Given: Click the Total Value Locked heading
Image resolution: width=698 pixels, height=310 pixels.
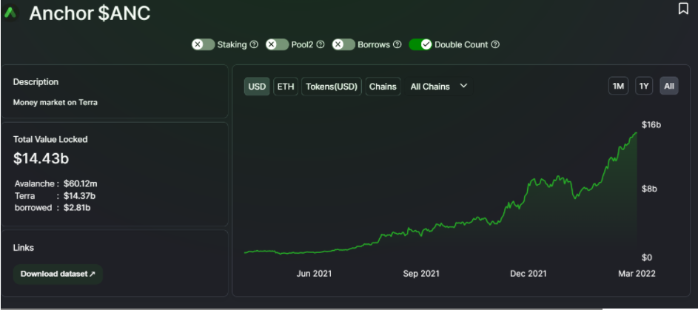Looking at the screenshot, I should (50, 139).
